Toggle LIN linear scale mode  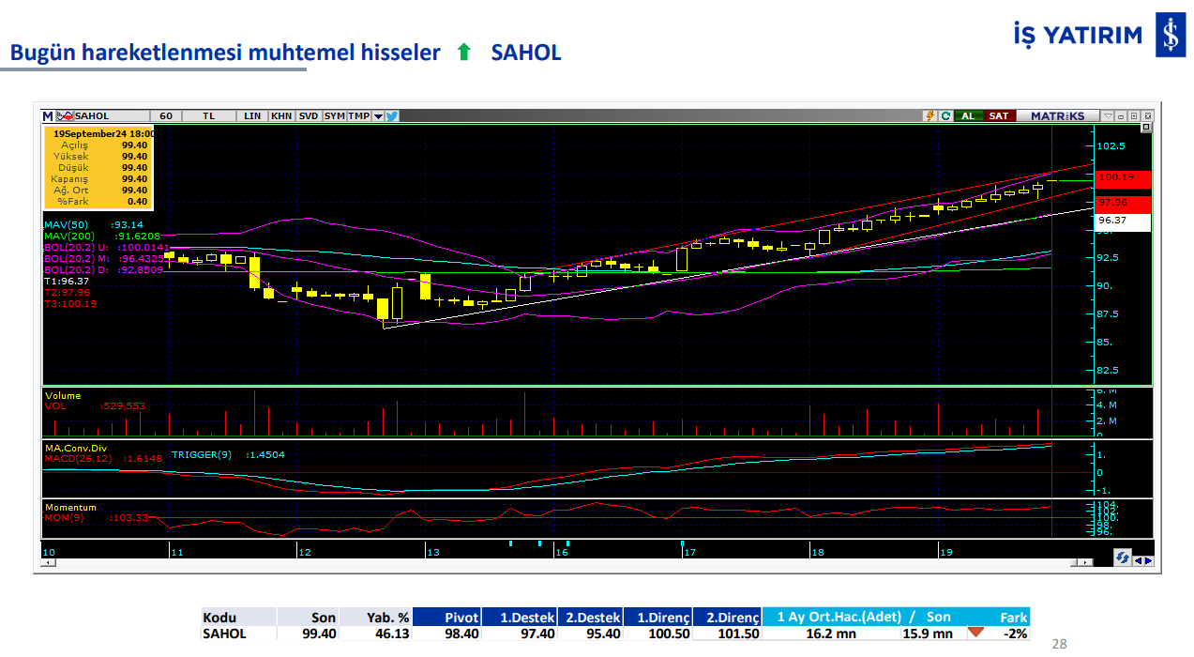(x=252, y=116)
